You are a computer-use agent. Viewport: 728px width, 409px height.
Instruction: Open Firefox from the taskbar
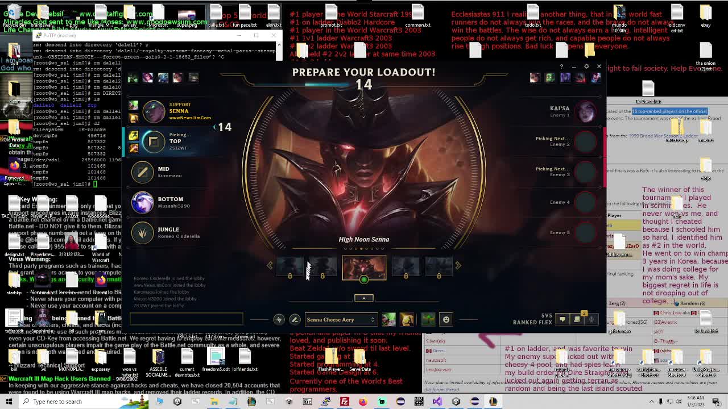click(x=363, y=402)
